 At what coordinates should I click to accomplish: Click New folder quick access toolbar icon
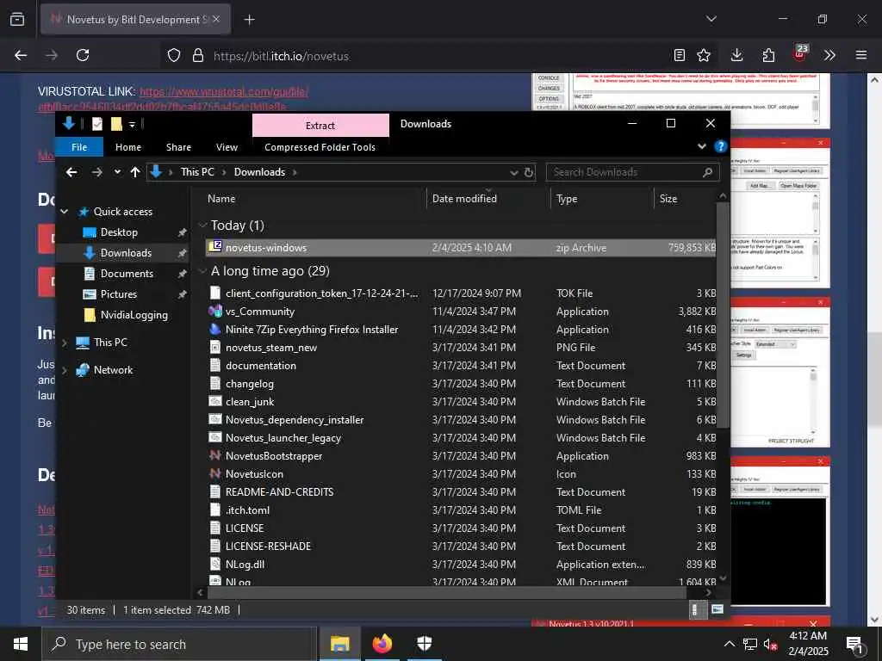pyautogui.click(x=116, y=124)
